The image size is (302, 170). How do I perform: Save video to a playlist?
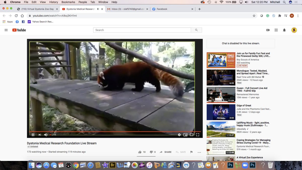(x=181, y=152)
